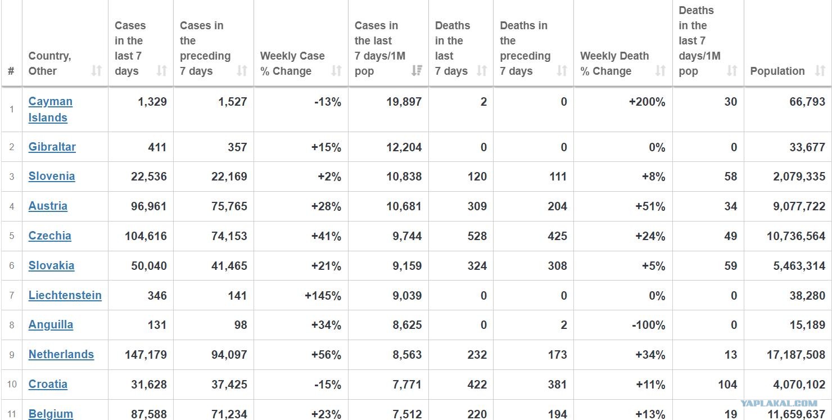The image size is (832, 420).
Task: Open the Cayman Islands country link
Action: [x=51, y=110]
